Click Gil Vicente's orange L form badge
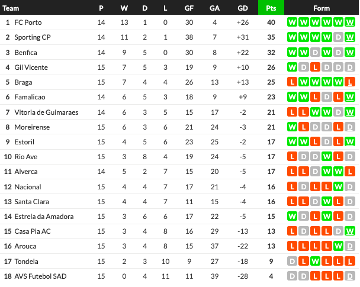Image resolution: width=360 pixels, height=287 pixels. (x=315, y=67)
